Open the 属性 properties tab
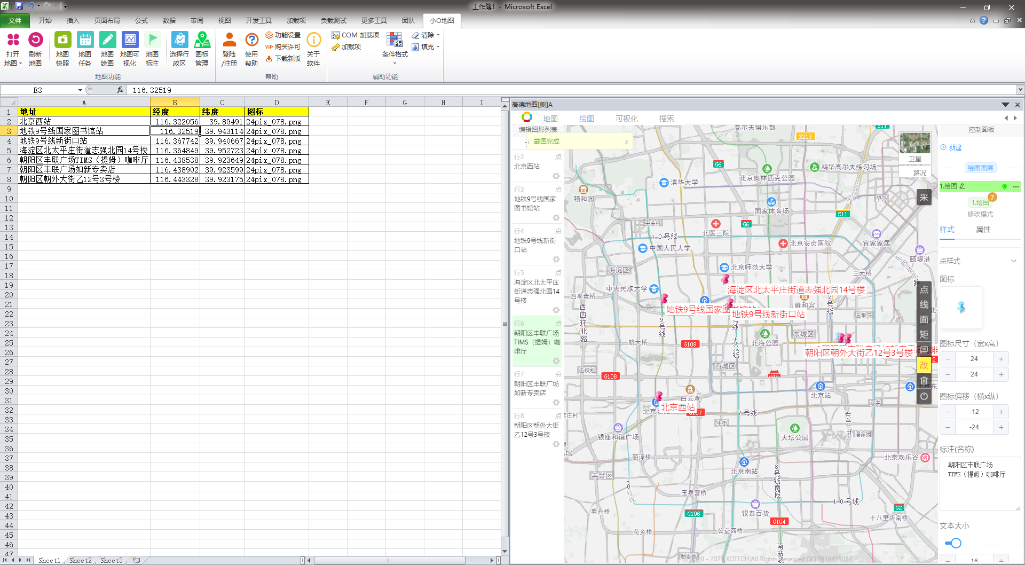Screen dimensions: 1025x565 [983, 230]
